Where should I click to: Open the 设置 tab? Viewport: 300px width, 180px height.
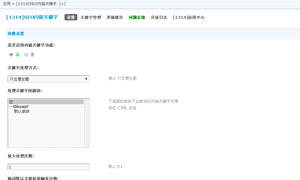[x=71, y=18]
